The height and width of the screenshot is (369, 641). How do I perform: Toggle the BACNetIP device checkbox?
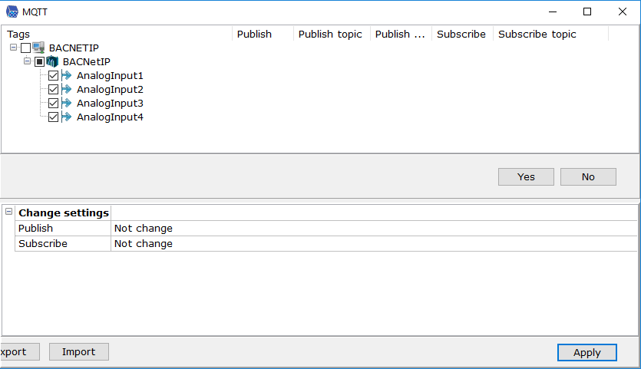point(40,61)
